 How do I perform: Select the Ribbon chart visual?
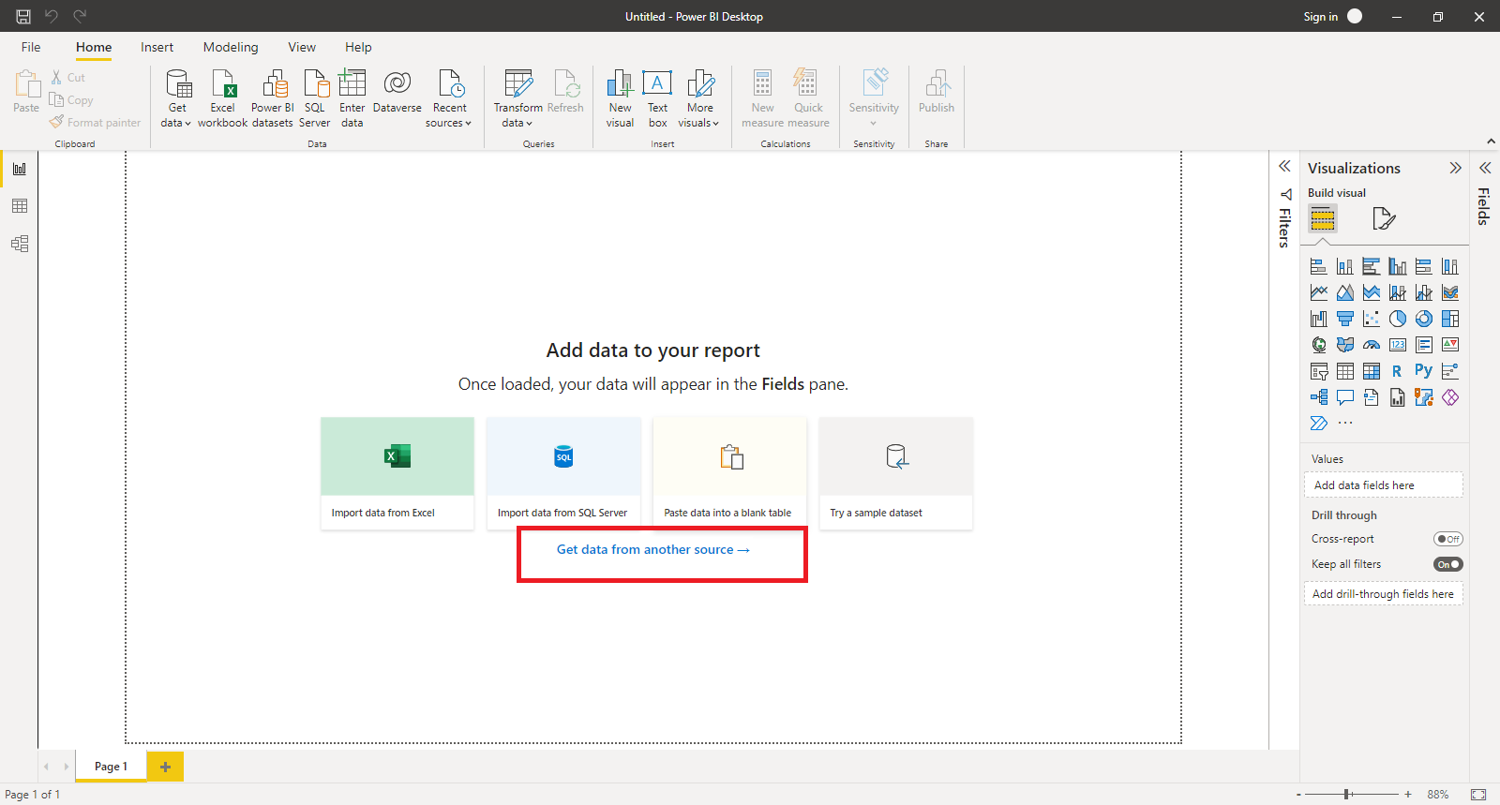1449,292
